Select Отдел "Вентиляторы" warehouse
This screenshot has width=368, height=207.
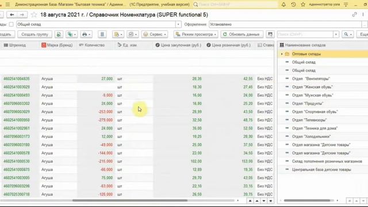click(x=311, y=79)
